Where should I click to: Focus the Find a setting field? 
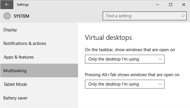point(144,16)
